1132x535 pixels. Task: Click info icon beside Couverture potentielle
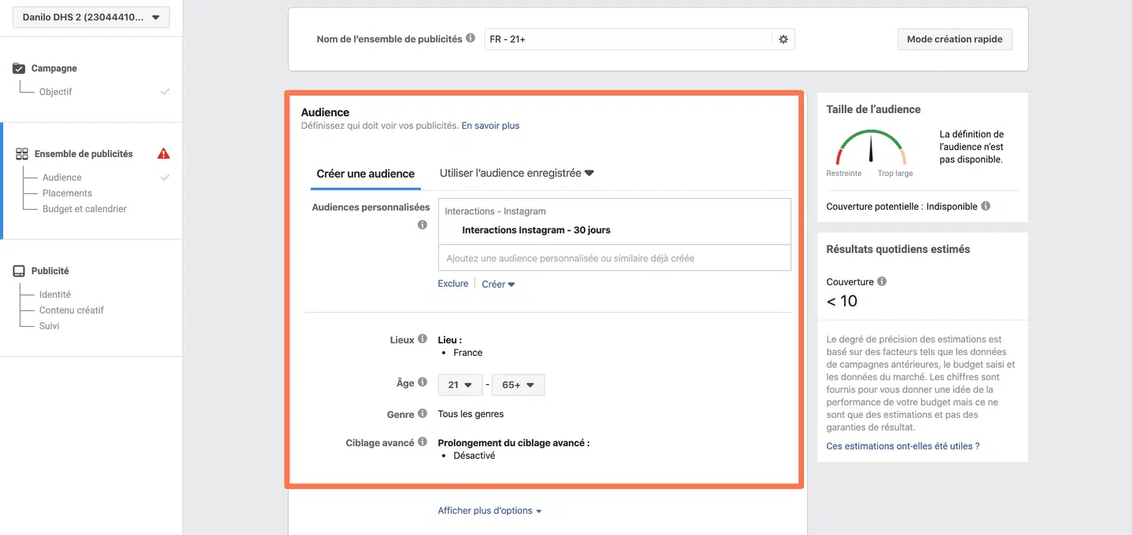pos(986,207)
